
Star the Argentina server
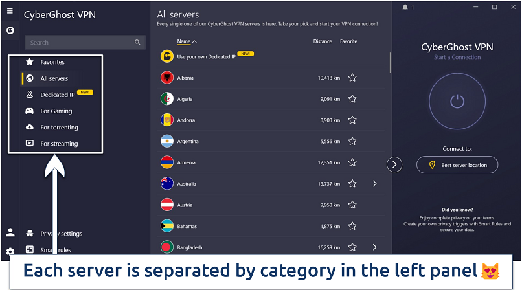click(x=352, y=141)
